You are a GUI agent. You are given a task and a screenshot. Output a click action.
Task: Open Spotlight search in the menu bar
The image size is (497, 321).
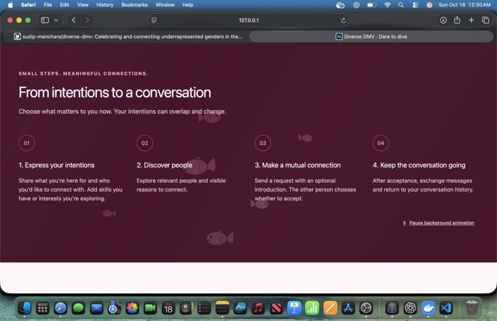pos(401,5)
